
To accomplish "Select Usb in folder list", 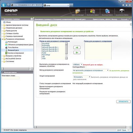I will [x=43, y=57].
